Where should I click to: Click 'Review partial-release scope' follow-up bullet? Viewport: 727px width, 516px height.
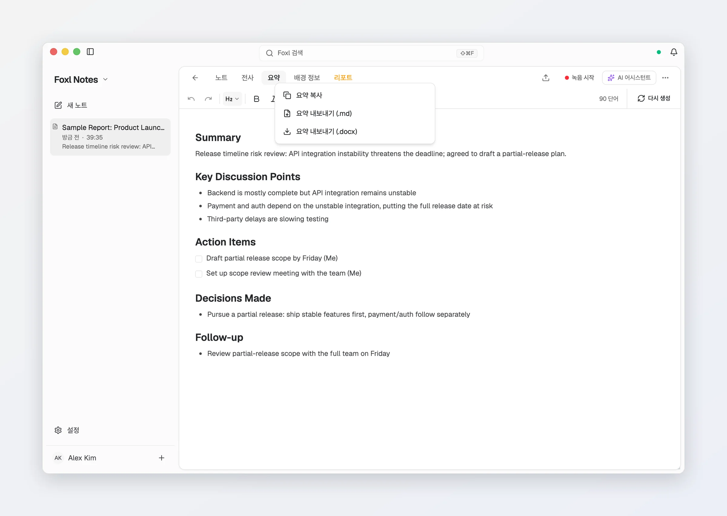point(298,354)
